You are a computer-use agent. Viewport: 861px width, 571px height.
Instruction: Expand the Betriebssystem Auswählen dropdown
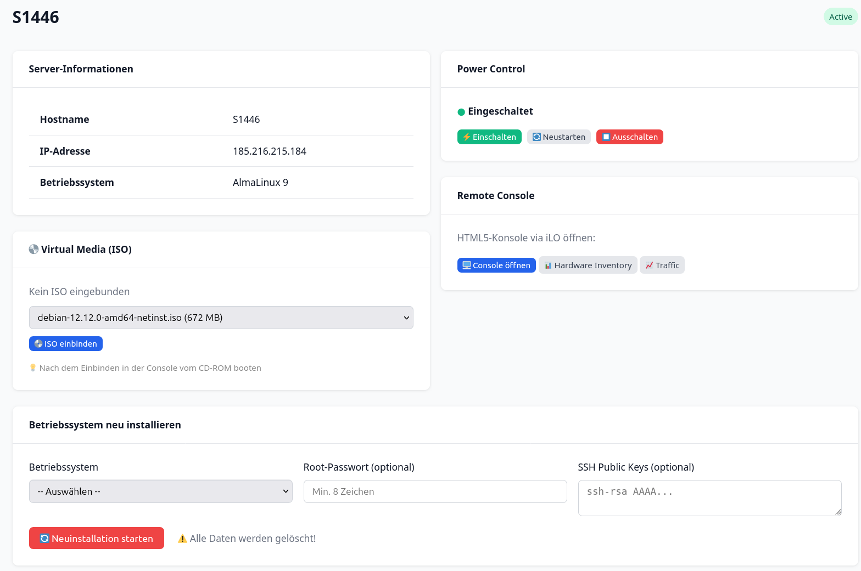tap(160, 491)
